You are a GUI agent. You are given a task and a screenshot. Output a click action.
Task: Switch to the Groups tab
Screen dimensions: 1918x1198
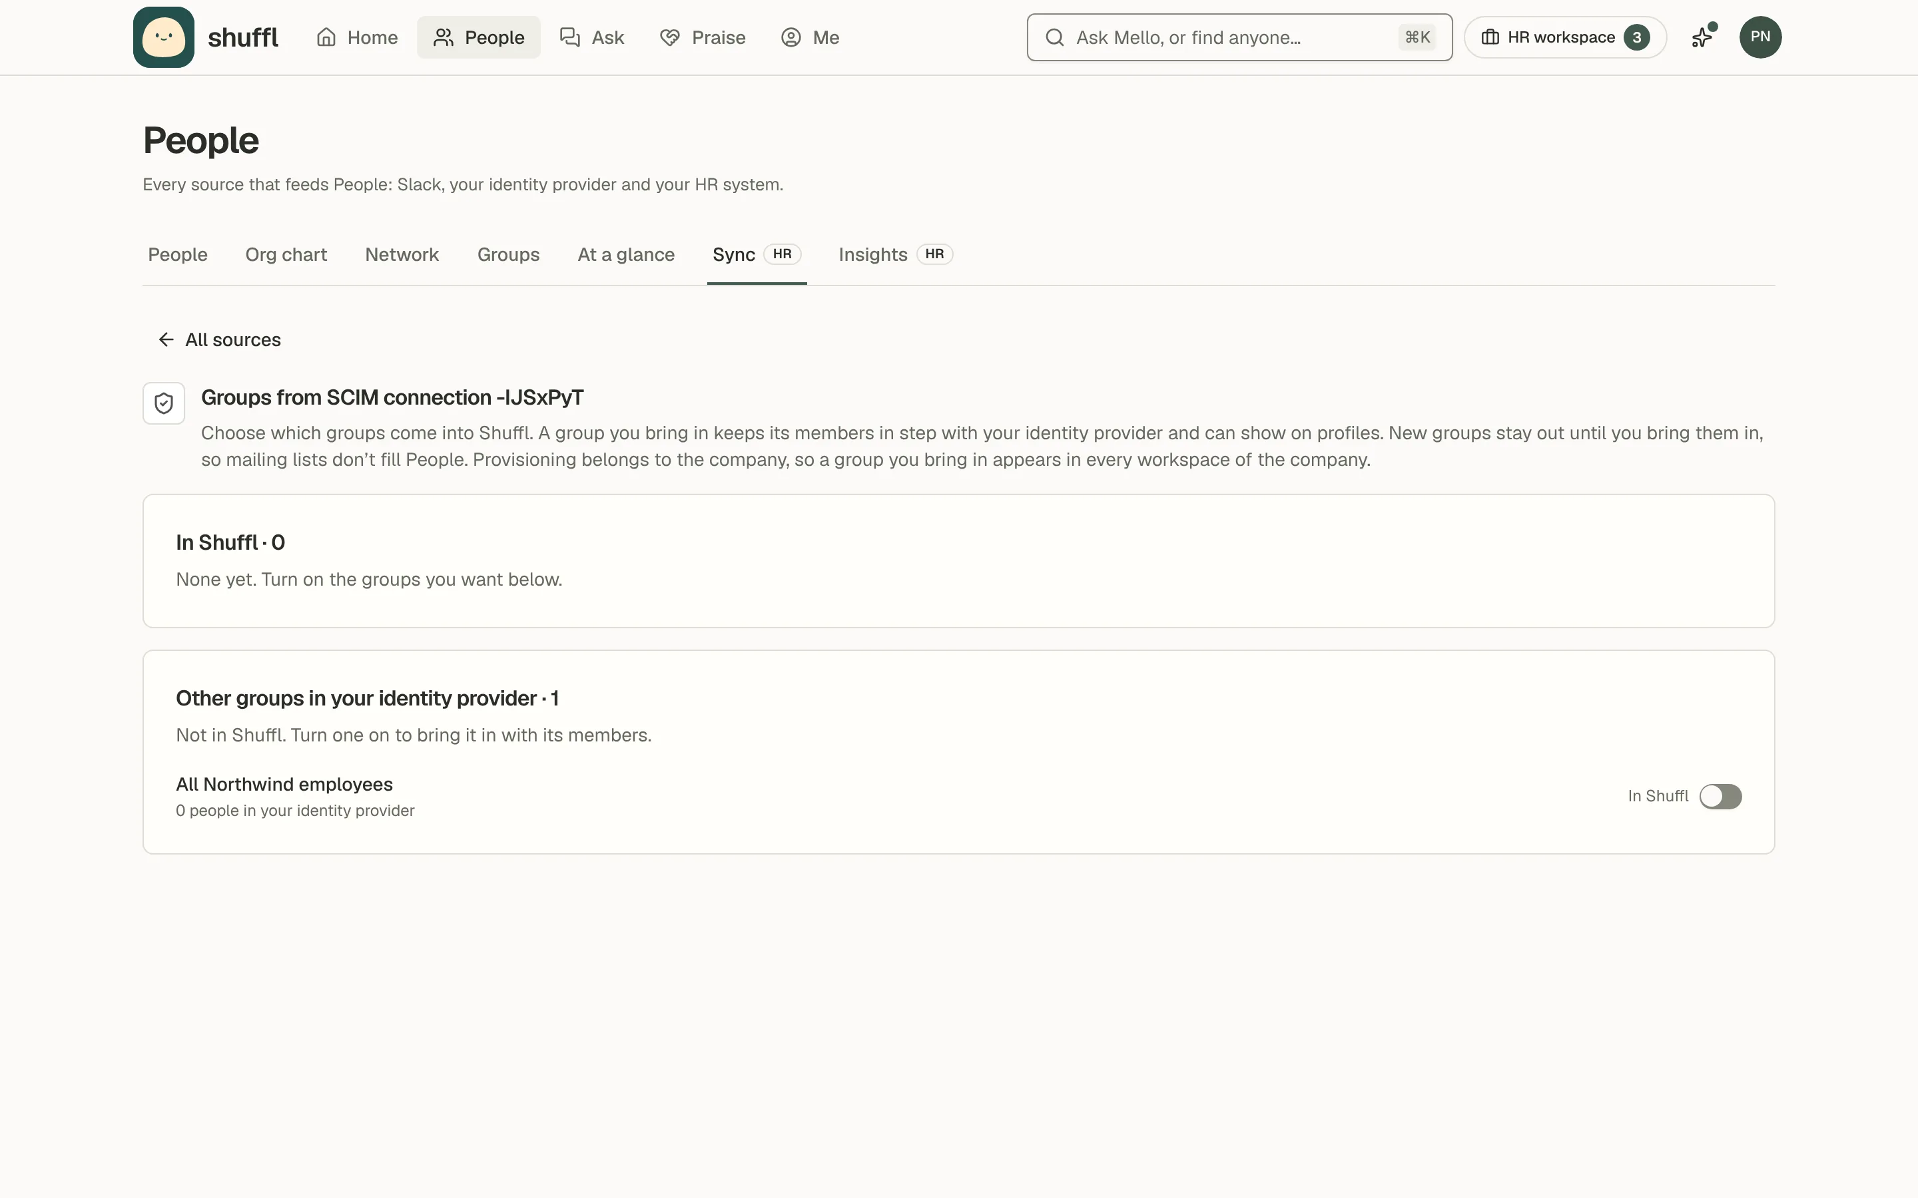[508, 254]
